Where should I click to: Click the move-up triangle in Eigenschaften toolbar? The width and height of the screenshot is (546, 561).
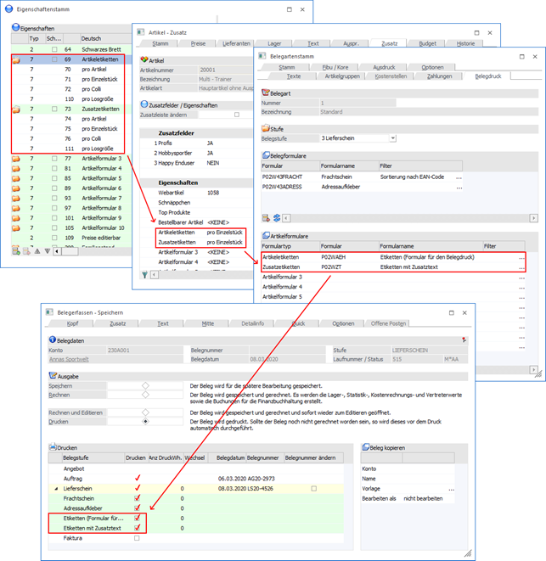pos(36,251)
